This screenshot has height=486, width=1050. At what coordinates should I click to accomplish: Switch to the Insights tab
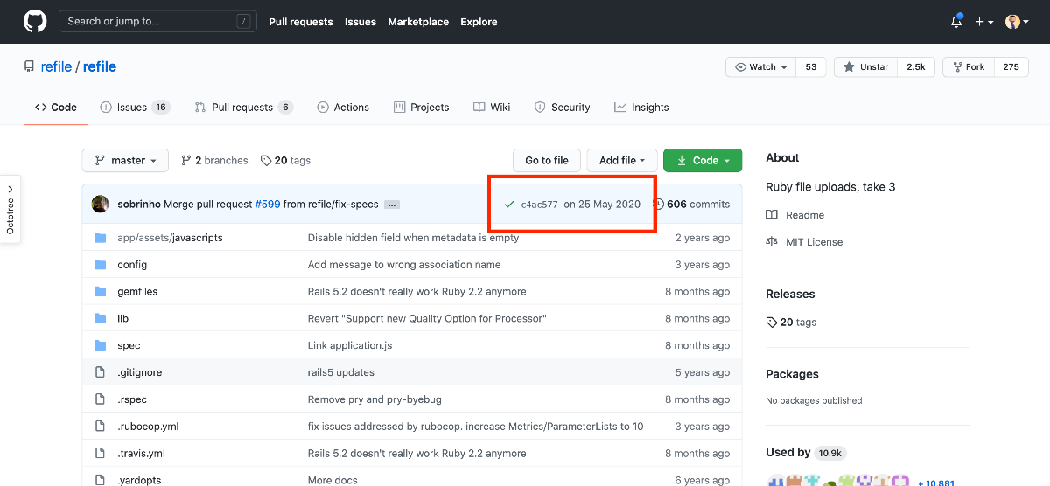tap(641, 107)
